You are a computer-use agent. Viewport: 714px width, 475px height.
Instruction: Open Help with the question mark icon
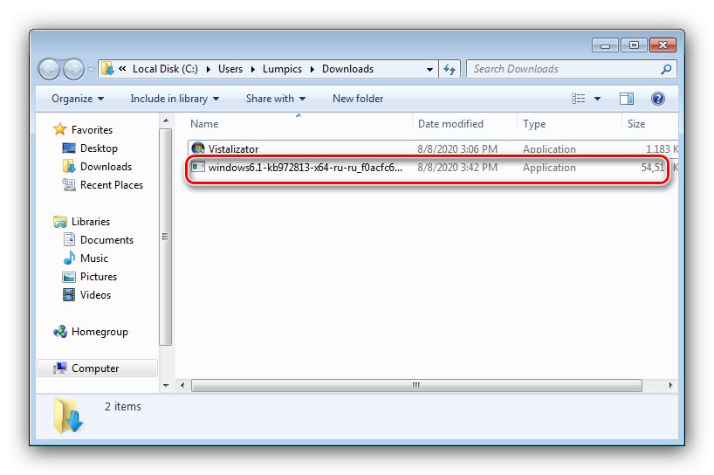click(x=658, y=99)
